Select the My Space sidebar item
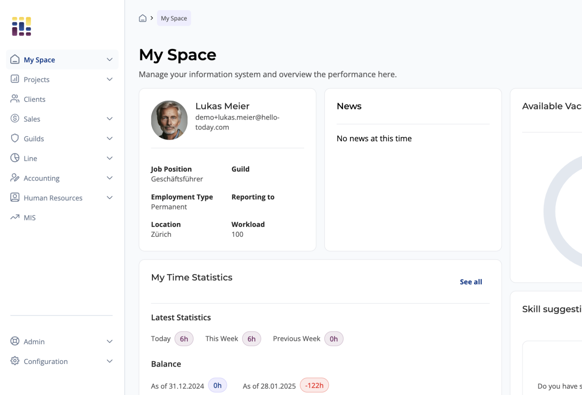This screenshot has height=395, width=582. (x=39, y=60)
